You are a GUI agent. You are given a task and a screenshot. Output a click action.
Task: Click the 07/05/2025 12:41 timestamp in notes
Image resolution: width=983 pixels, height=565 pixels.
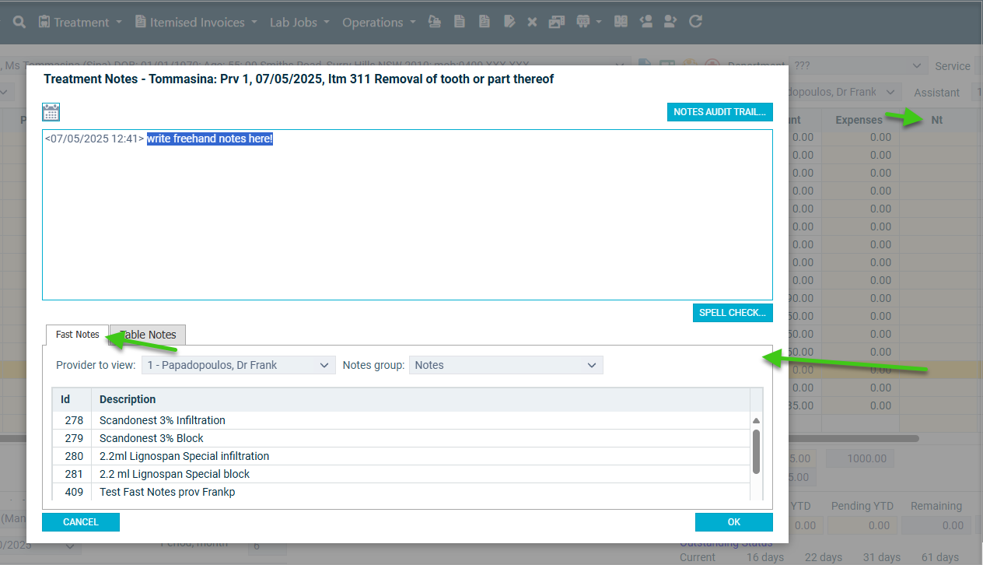94,139
